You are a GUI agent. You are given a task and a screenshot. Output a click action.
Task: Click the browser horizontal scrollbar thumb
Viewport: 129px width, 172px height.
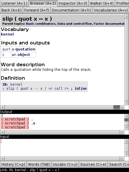(x=116, y=107)
